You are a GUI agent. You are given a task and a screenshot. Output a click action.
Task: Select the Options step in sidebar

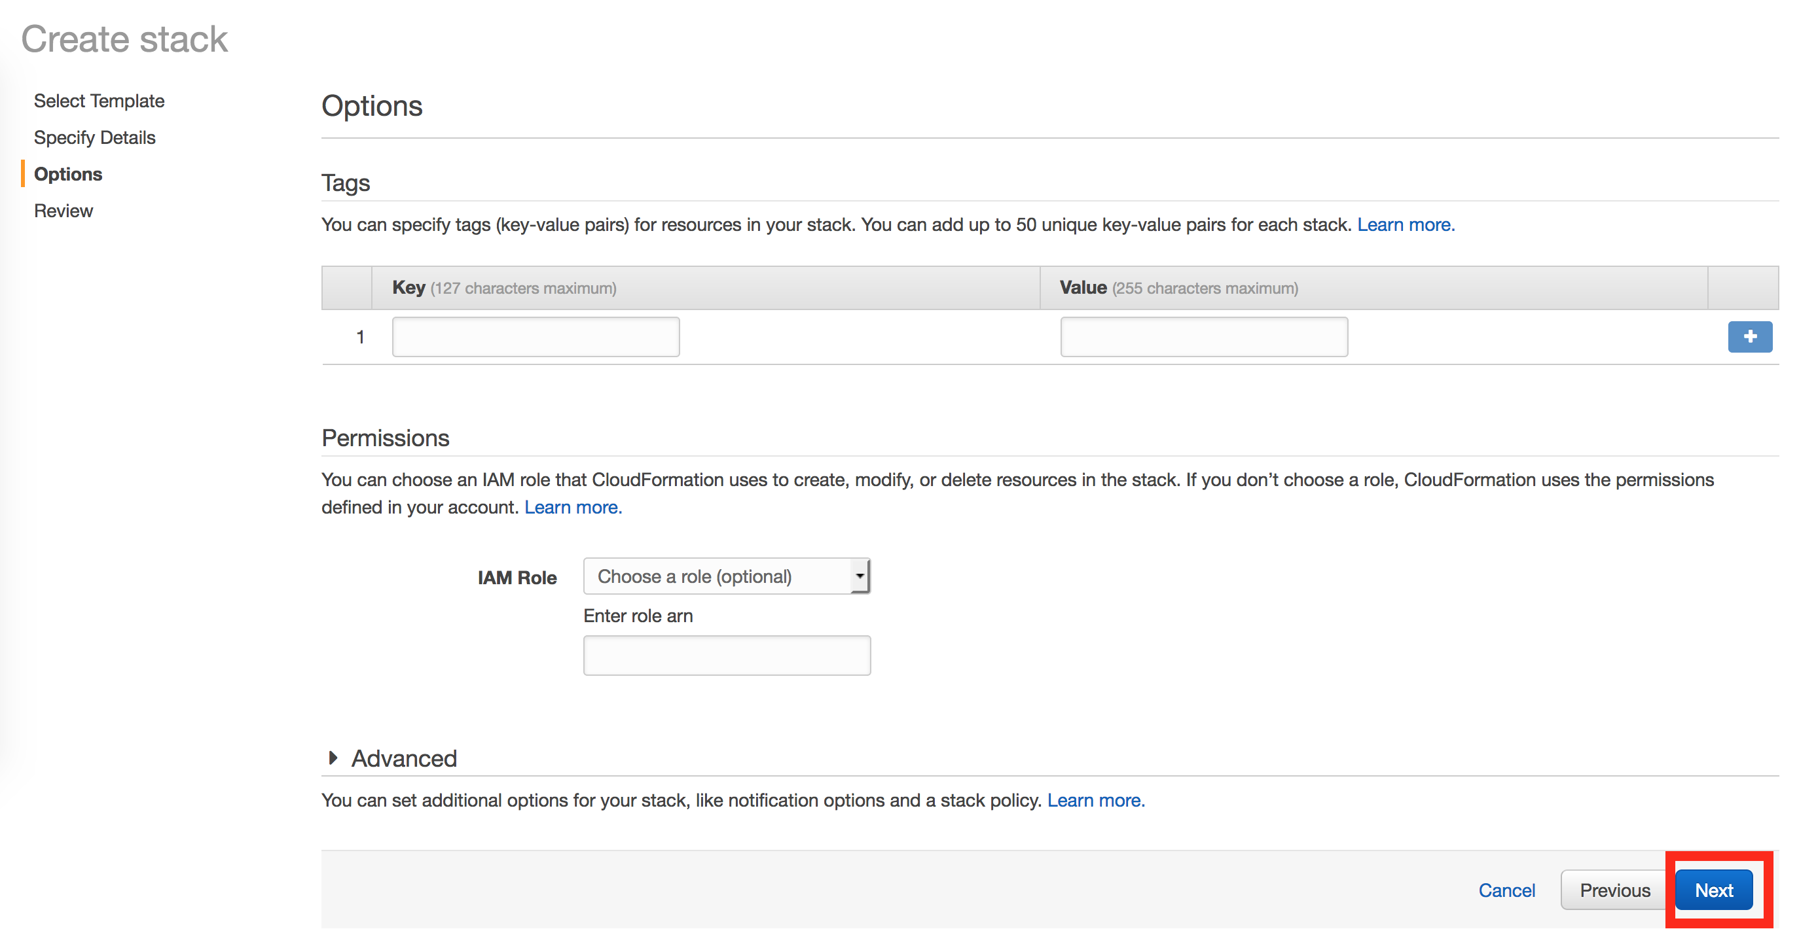[67, 174]
